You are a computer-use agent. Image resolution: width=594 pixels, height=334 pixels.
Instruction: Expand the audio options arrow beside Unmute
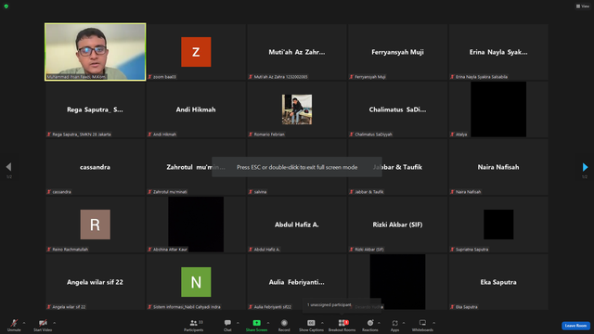coord(24,323)
